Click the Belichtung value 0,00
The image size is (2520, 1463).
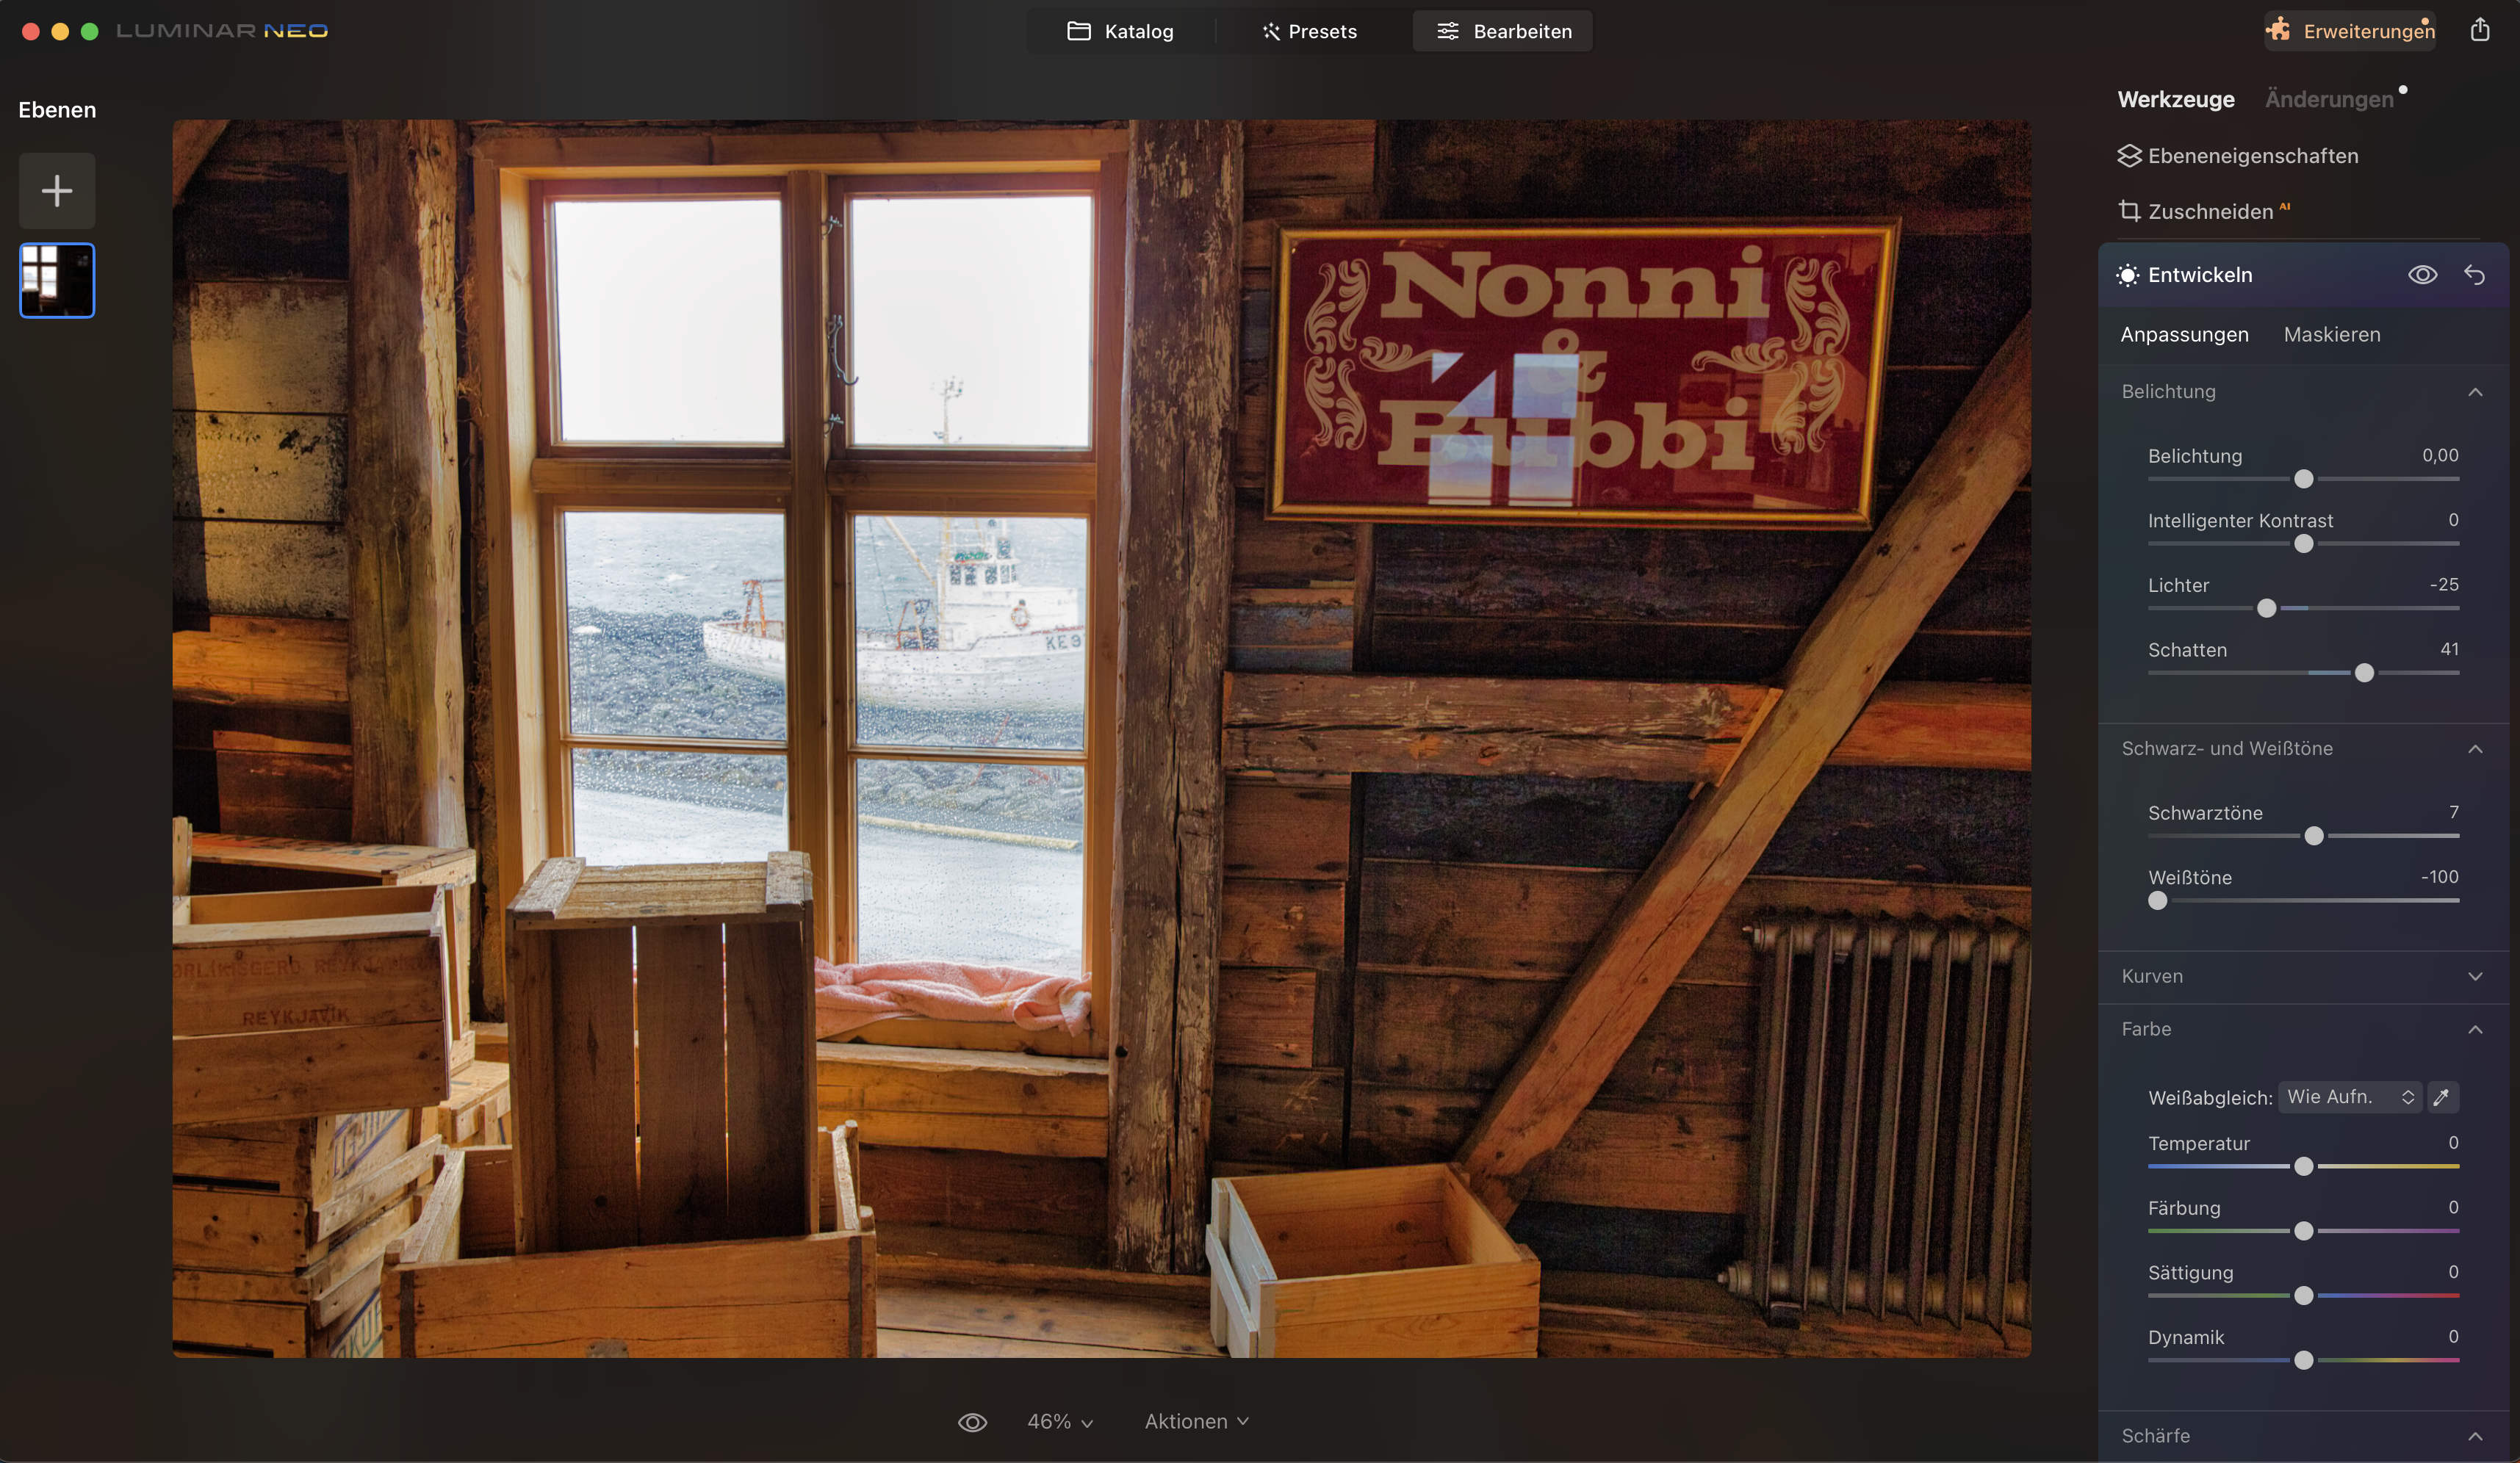coord(2440,455)
